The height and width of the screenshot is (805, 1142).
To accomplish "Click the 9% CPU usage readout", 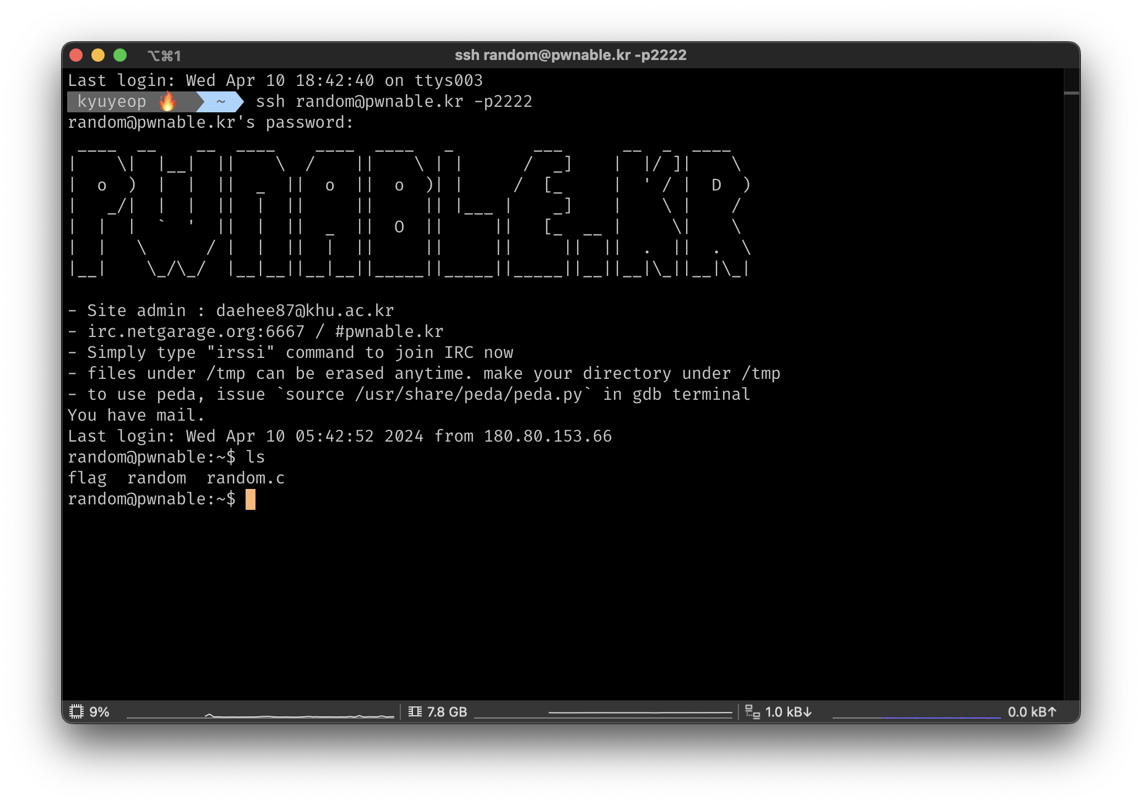I will click(x=99, y=711).
